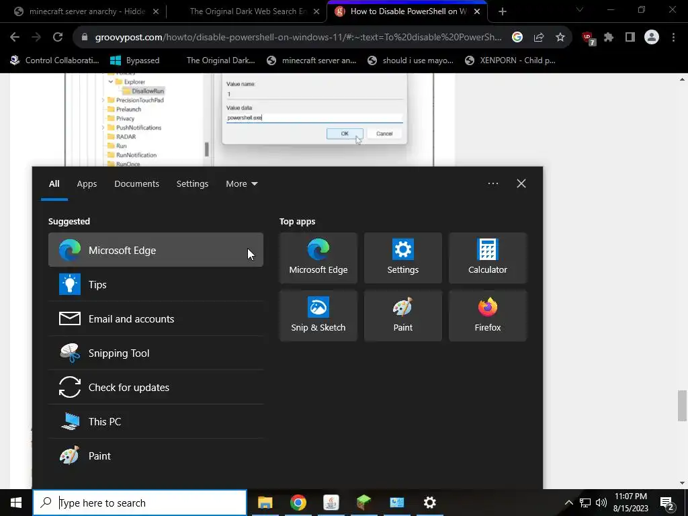Open Email and accounts suggestion
Image resolution: width=688 pixels, height=516 pixels.
[155, 318]
